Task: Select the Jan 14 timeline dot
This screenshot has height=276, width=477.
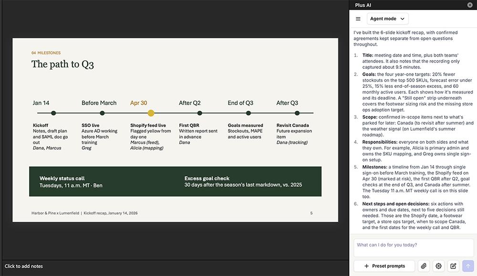Action: tap(53, 113)
